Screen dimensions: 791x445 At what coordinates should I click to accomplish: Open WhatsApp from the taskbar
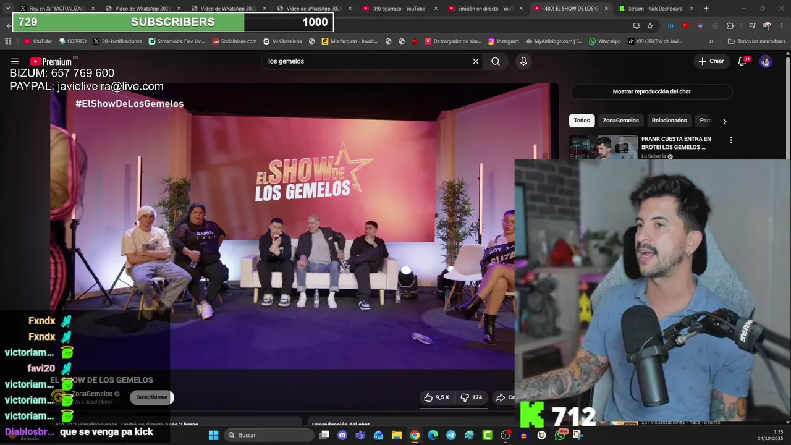[x=560, y=435]
